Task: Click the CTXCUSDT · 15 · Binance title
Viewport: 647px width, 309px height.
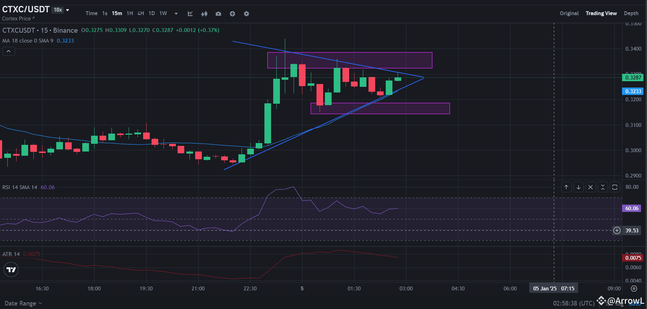Action: click(x=40, y=30)
